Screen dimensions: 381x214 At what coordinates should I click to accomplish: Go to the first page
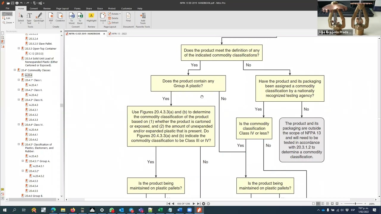[x=168, y=204]
